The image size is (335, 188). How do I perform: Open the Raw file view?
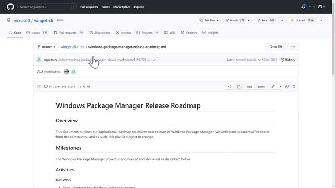249,87
